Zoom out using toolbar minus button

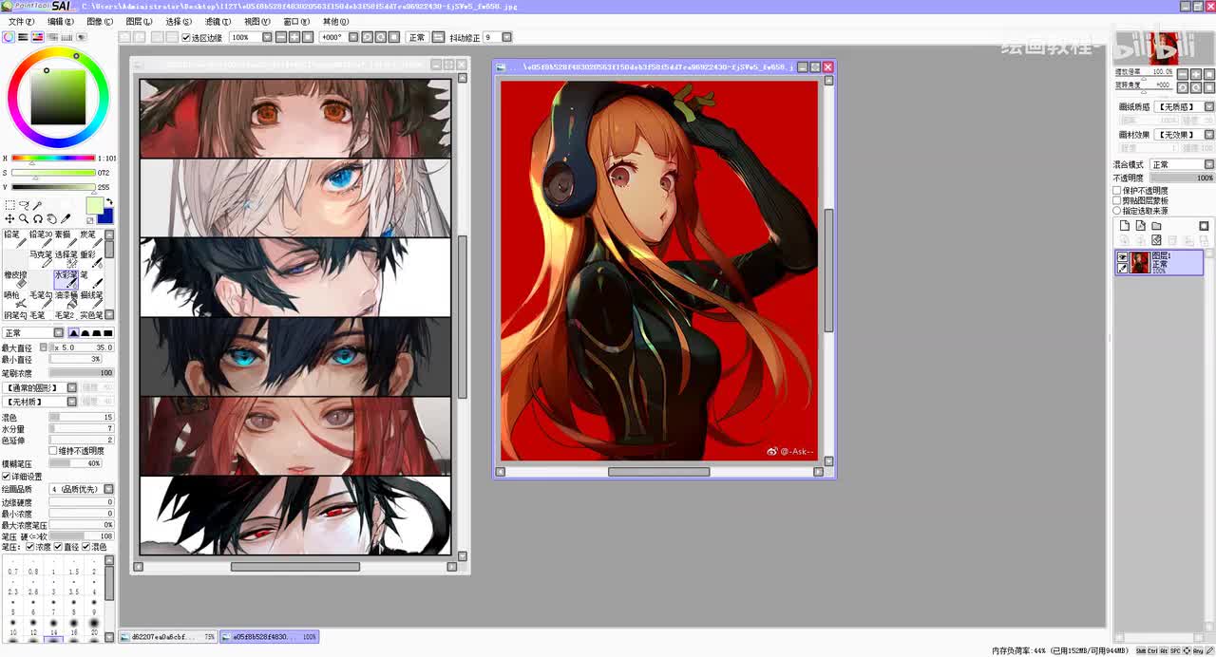(281, 37)
